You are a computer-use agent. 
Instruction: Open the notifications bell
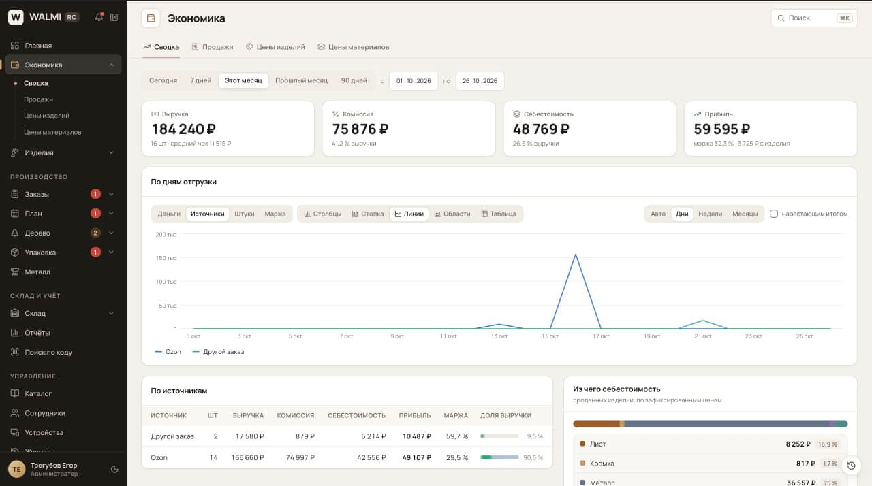[x=99, y=17]
